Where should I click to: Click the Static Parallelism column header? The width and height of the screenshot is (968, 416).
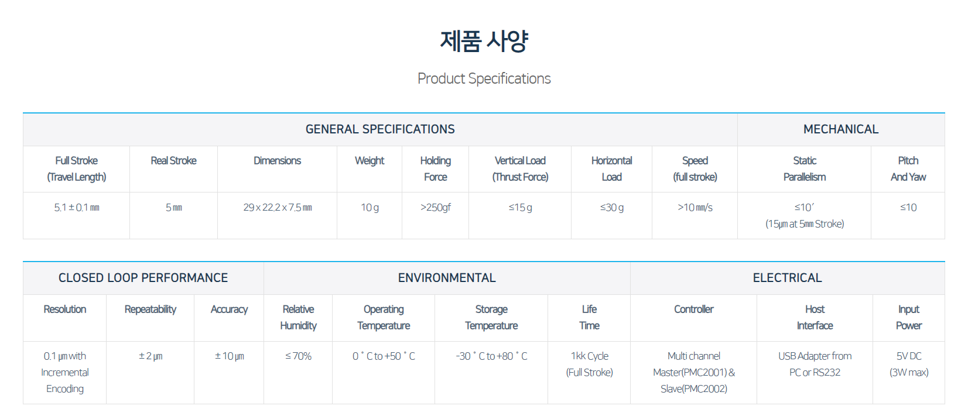point(804,169)
